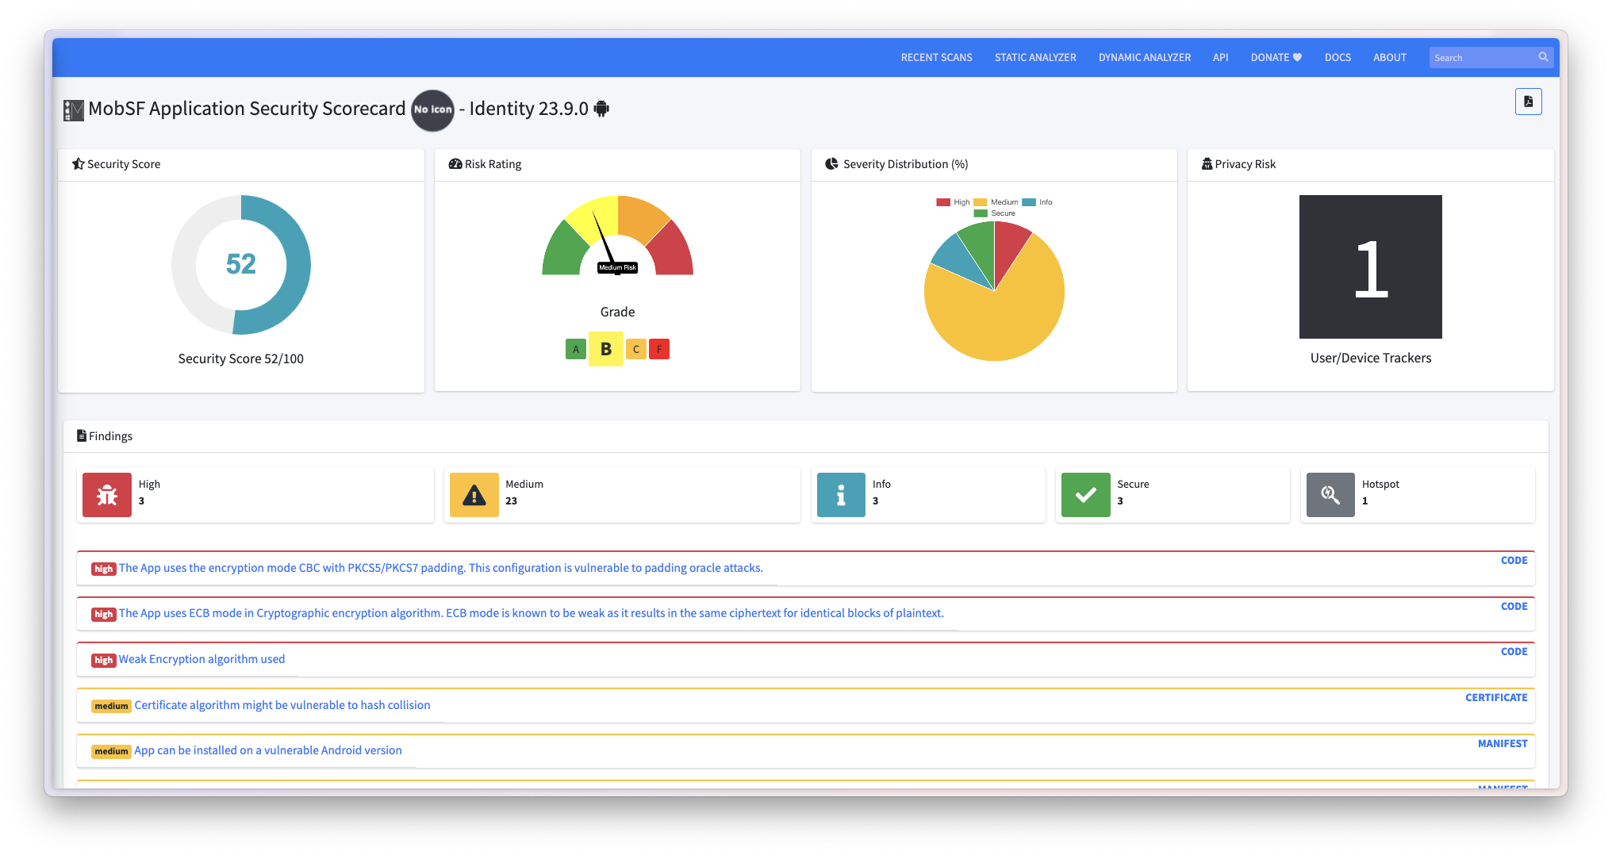Click the red 'high' badge on ECB finding

pos(104,614)
